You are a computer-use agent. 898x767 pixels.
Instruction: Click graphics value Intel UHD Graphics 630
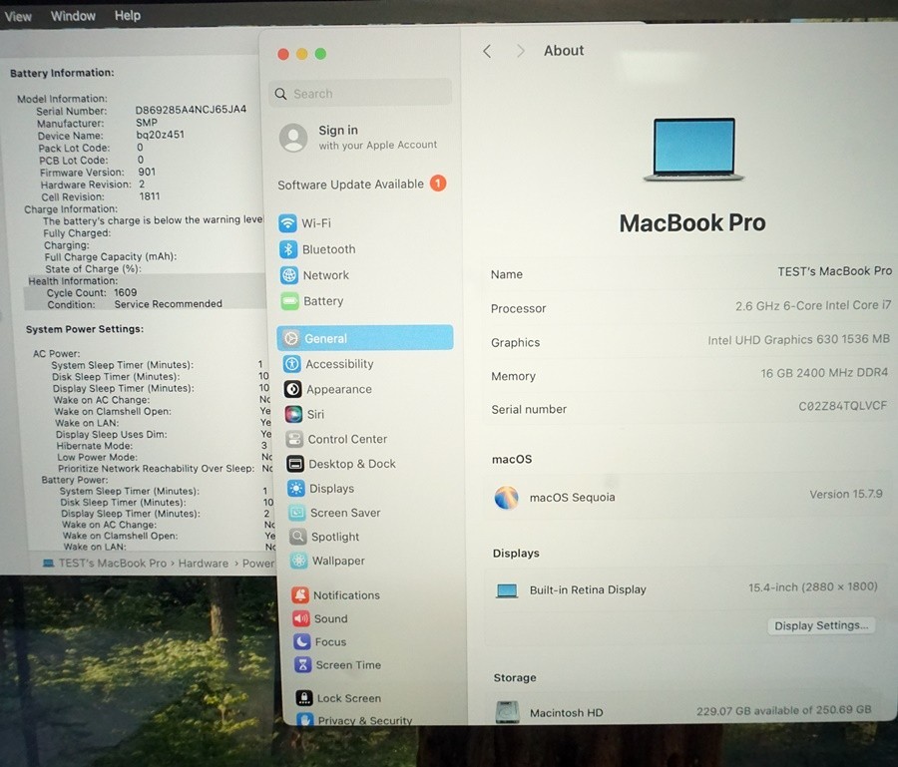pyautogui.click(x=799, y=339)
